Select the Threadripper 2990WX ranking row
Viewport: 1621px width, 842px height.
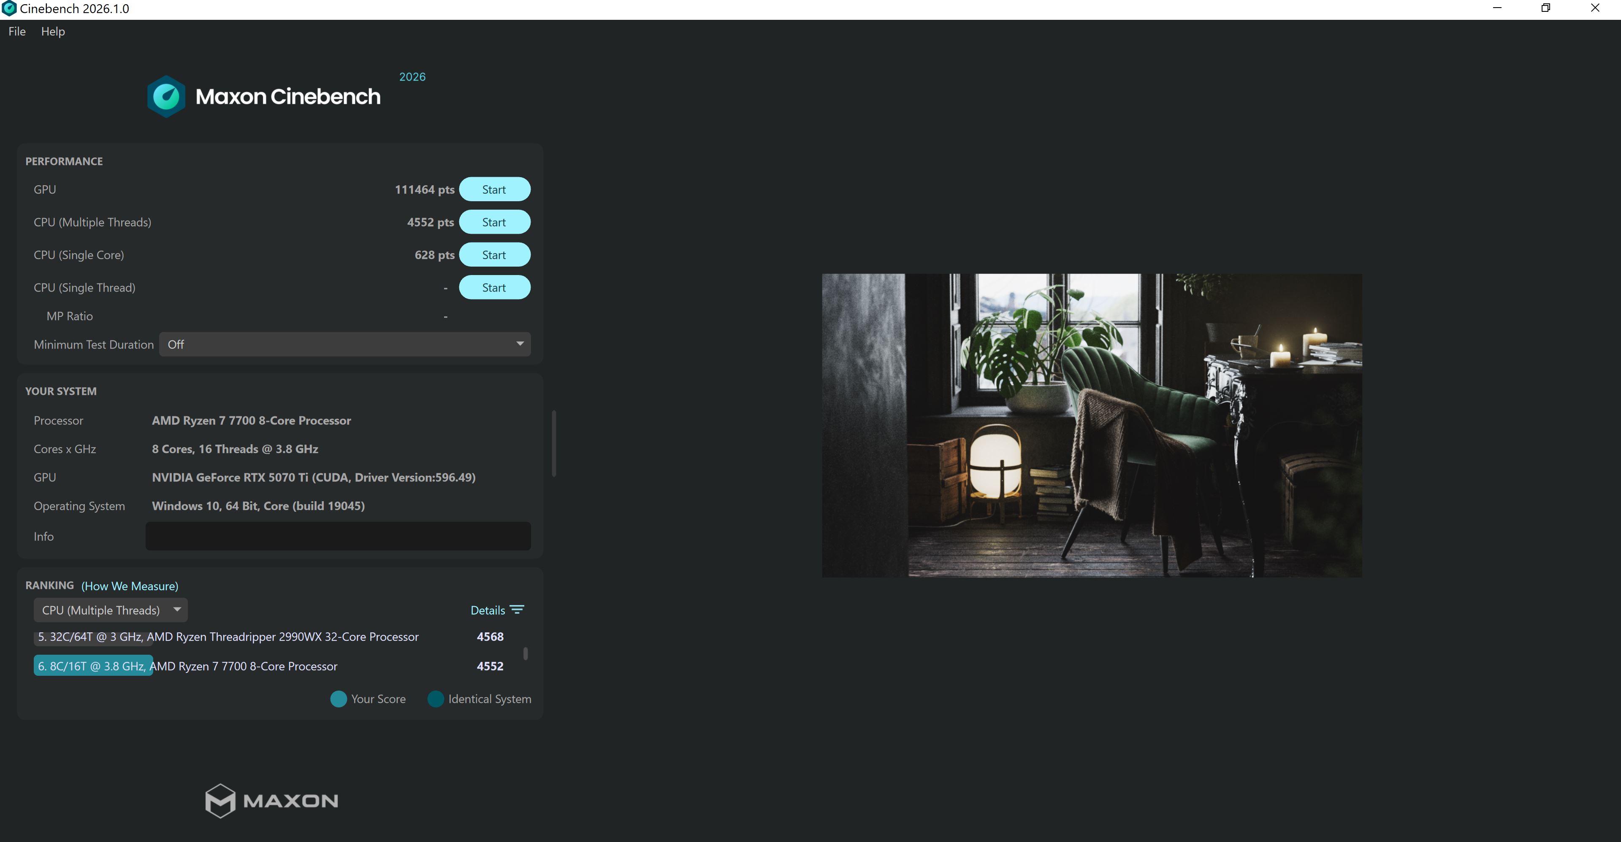pos(271,637)
